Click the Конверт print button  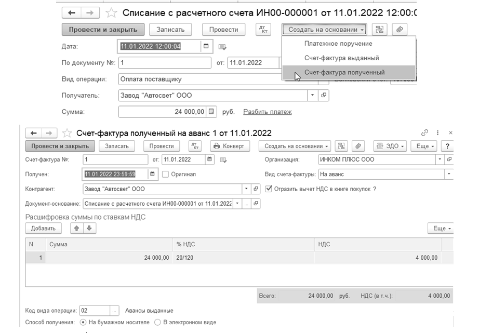230,146
